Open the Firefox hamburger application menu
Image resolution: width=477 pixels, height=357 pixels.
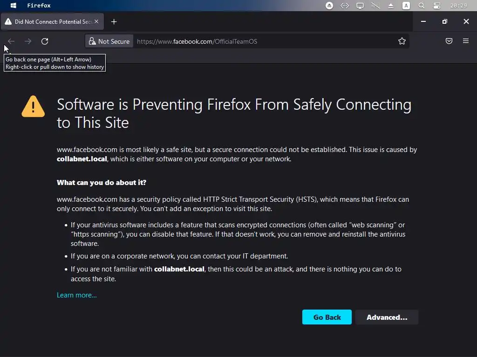[x=465, y=41]
